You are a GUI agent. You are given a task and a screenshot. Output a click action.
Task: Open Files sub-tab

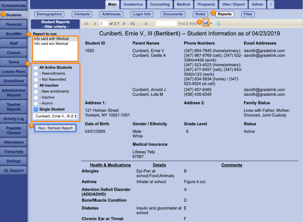point(248,14)
